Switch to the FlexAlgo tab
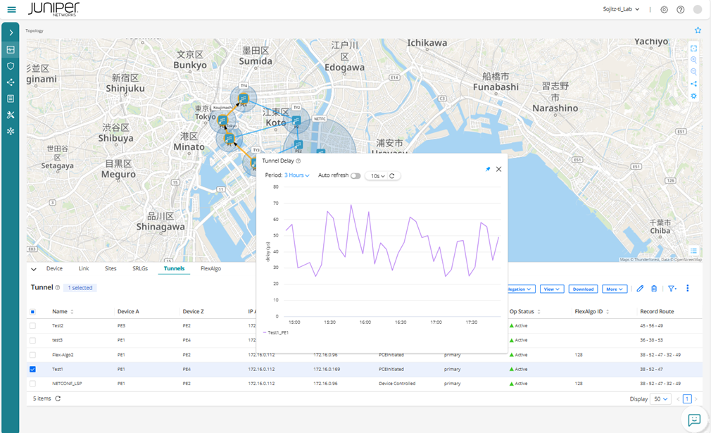 tap(210, 268)
